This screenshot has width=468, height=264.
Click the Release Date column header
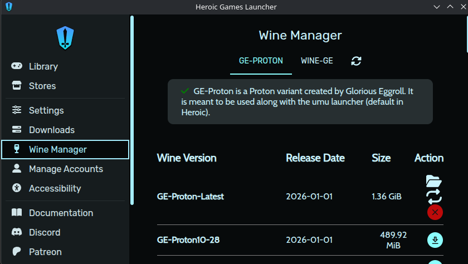pyautogui.click(x=315, y=158)
